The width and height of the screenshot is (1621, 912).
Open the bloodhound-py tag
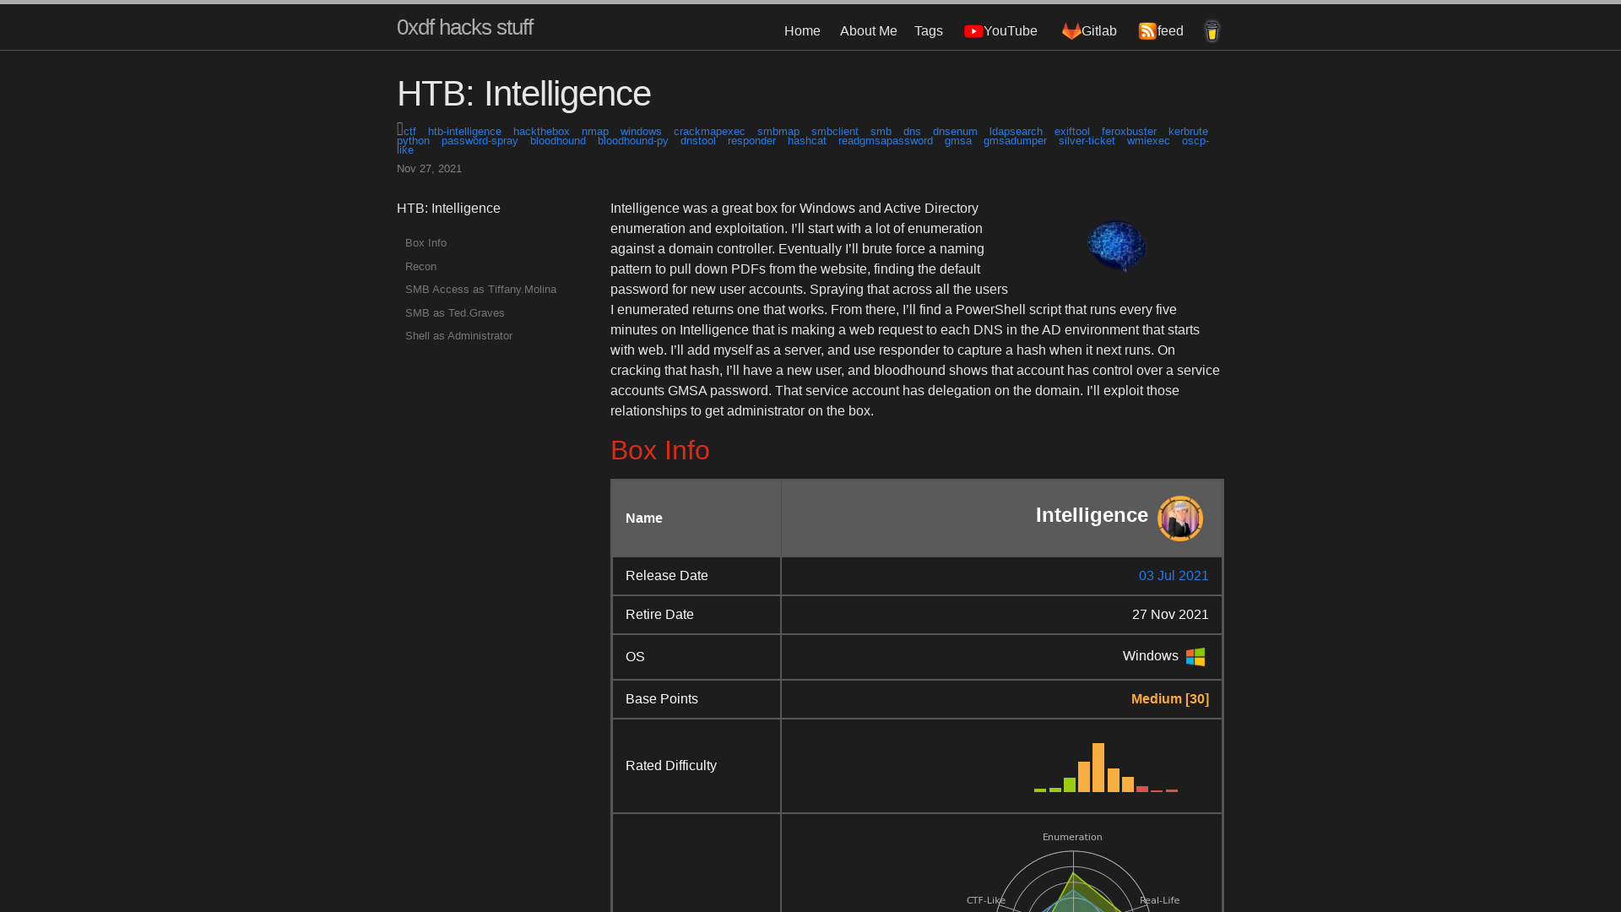(632, 141)
